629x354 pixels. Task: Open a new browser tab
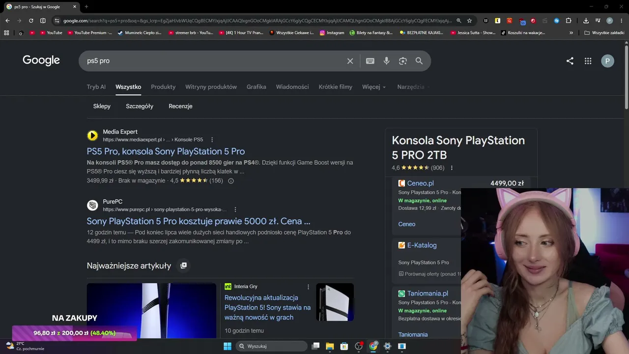[86, 7]
